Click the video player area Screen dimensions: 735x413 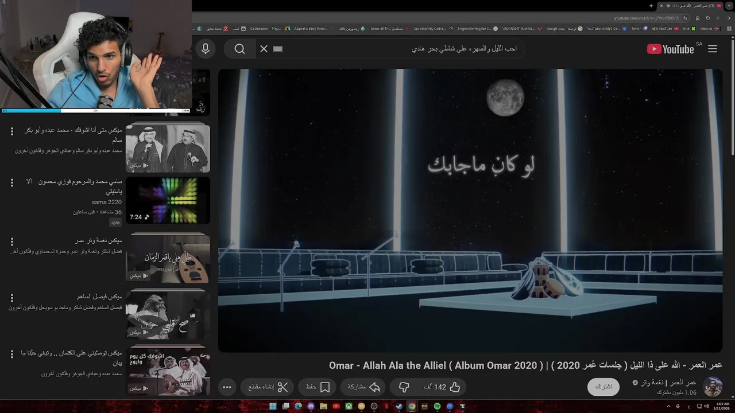tap(470, 211)
